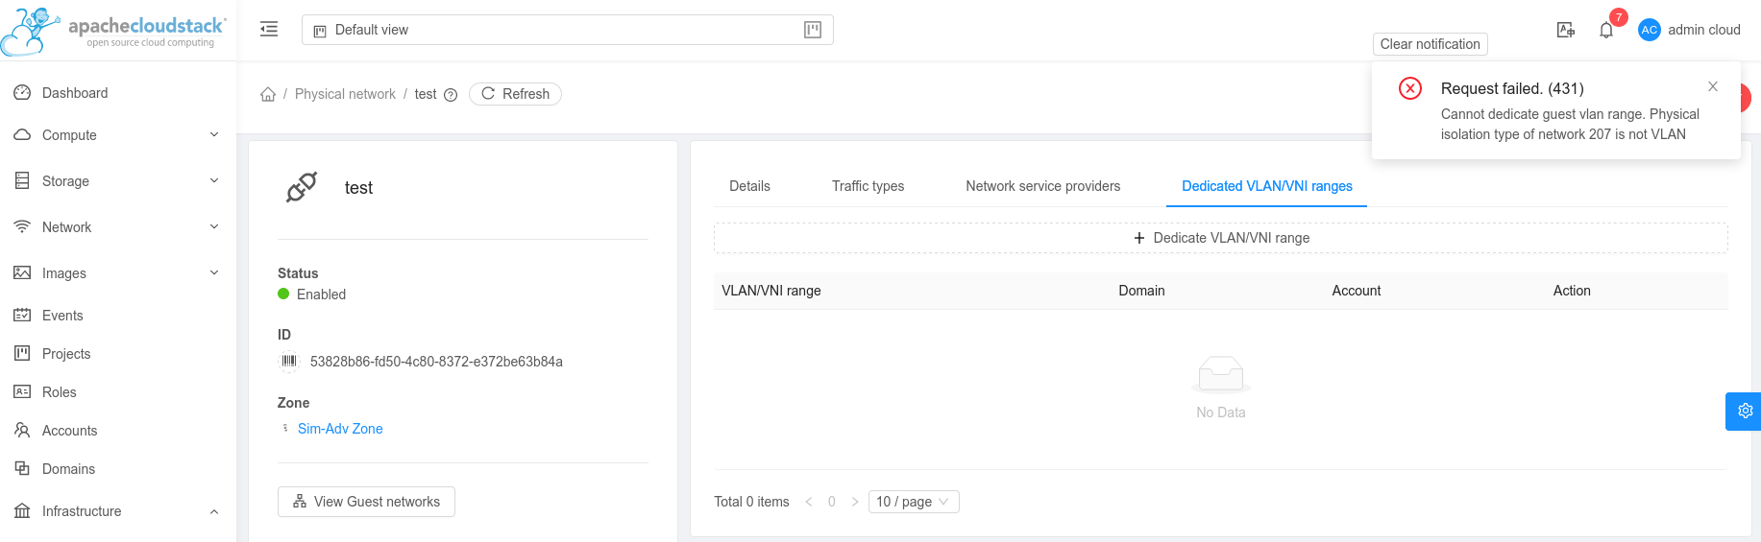Click the Images picture icon
Screen dimensions: 1761x542
[22, 273]
